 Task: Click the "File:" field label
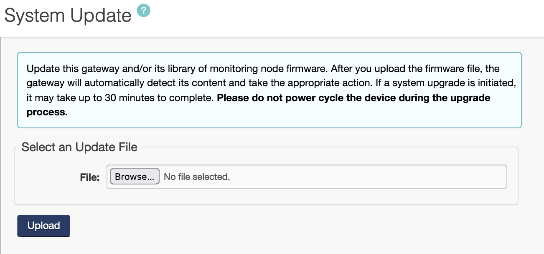[90, 178]
